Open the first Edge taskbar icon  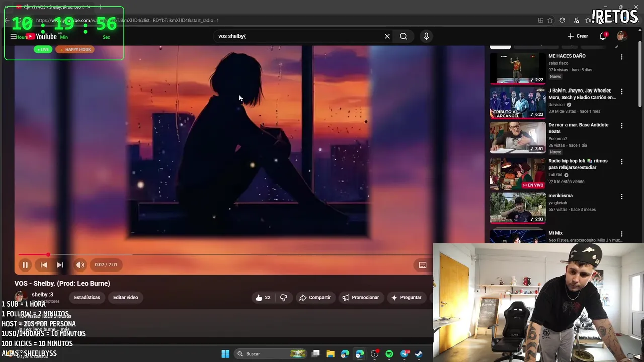[345, 354]
